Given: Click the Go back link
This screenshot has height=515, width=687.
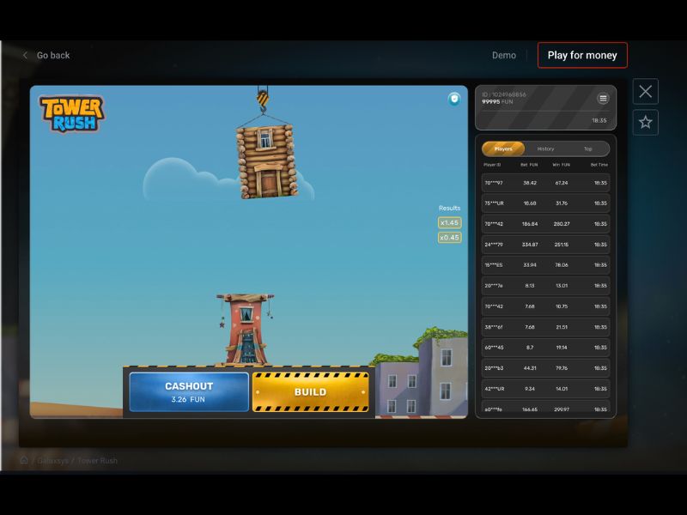Looking at the screenshot, I should pyautogui.click(x=53, y=55).
